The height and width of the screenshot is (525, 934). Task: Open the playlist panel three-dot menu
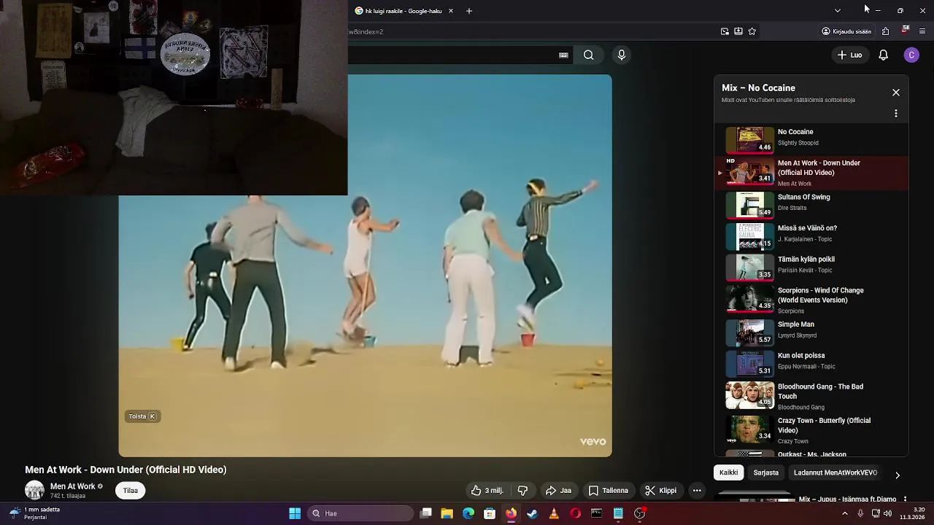[896, 114]
